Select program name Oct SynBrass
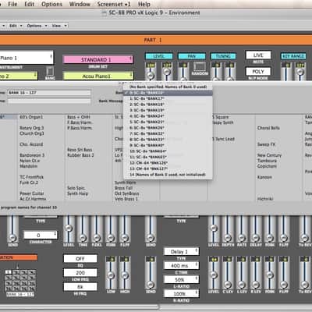 [x=126, y=193]
